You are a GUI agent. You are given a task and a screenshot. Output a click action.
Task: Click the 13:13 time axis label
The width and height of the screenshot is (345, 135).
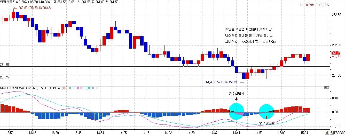point(33,133)
